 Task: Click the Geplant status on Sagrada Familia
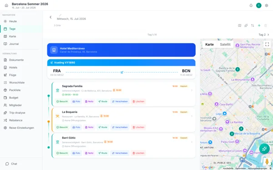tap(184, 86)
